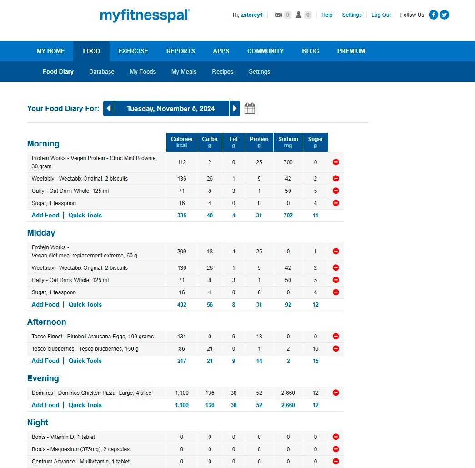The image size is (475, 468).
Task: Open the COMMUNITY tab
Action: tap(265, 51)
